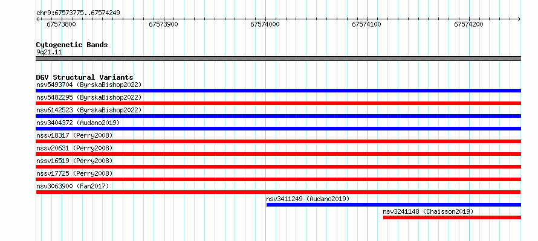The width and height of the screenshot is (538, 241).
Task: Click ruler position 67573800
Action: point(62,24)
